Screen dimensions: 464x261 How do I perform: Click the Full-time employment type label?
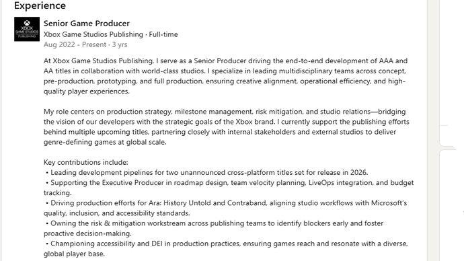(x=163, y=34)
